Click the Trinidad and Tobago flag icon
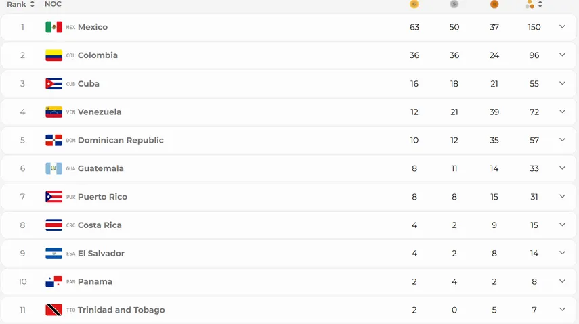Image resolution: width=579 pixels, height=324 pixels. tap(54, 310)
